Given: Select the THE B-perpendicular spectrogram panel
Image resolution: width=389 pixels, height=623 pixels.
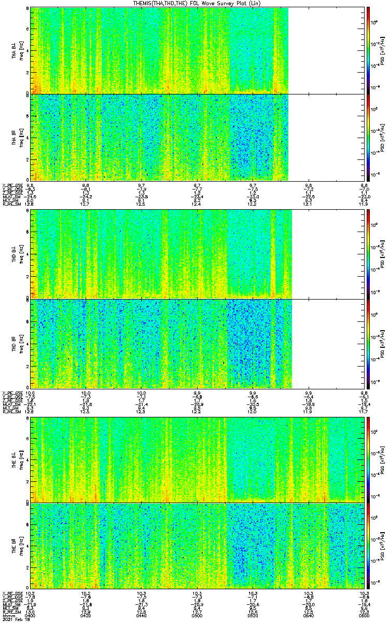Looking at the screenshot, I should 198,459.
